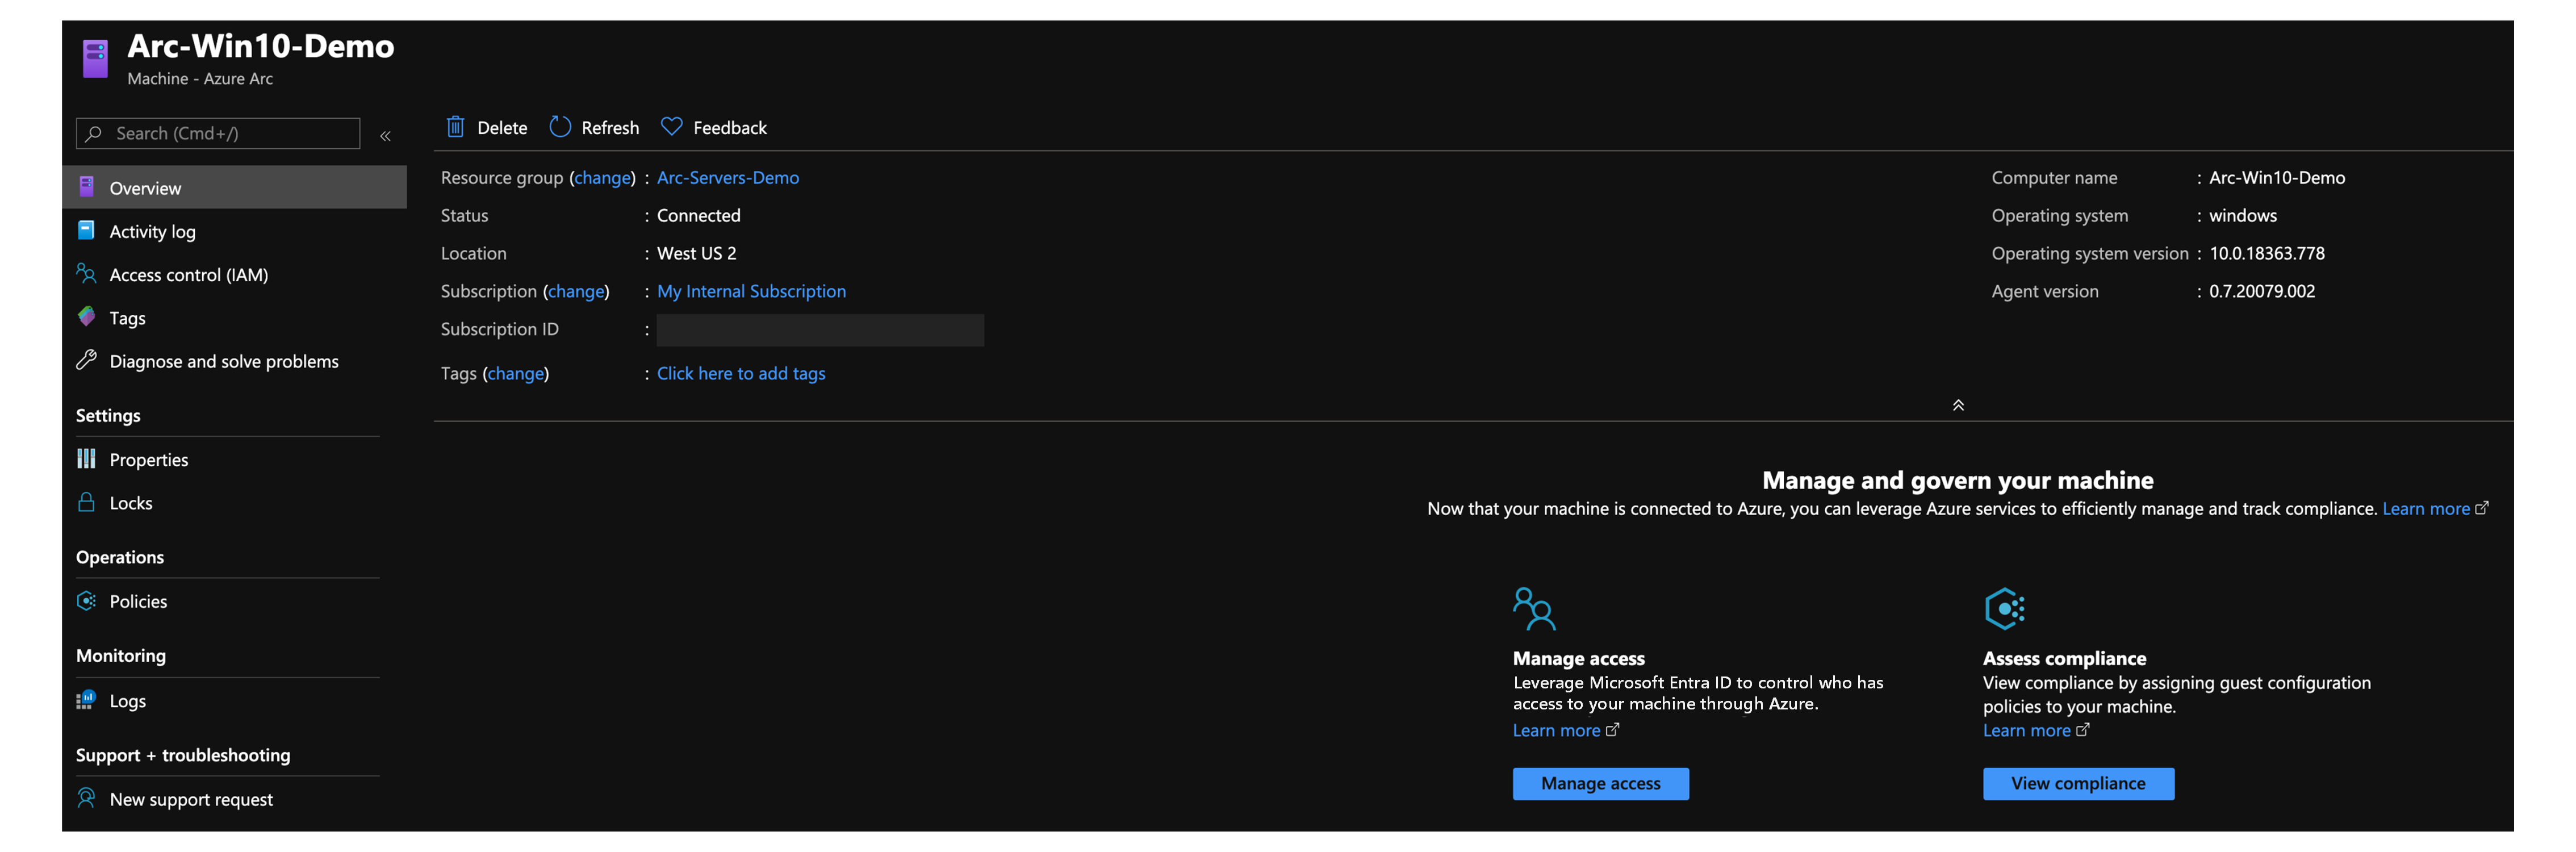Click Agent version 0.7.20079.002
Image resolution: width=2576 pixels, height=852 pixels.
[x=2261, y=291]
